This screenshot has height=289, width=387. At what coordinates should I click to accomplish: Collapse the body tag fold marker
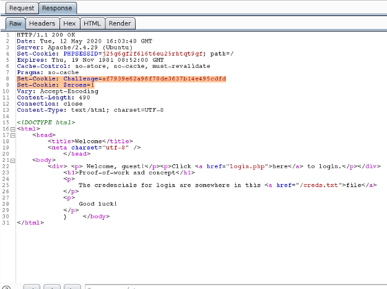(x=12, y=160)
